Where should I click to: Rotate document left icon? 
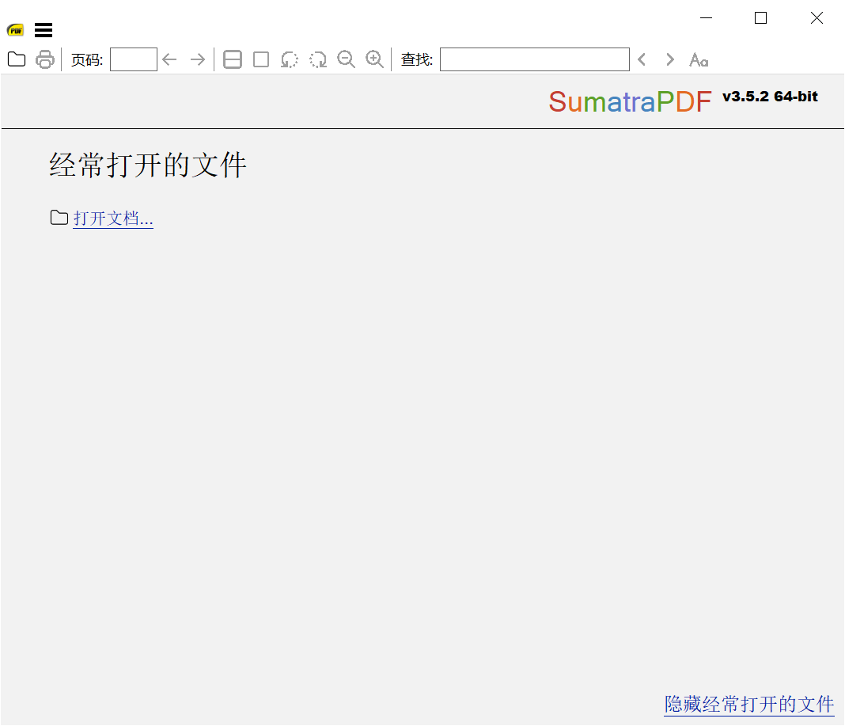pos(290,59)
